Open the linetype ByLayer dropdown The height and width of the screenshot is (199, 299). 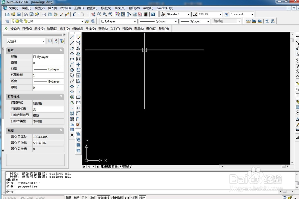coord(158,21)
